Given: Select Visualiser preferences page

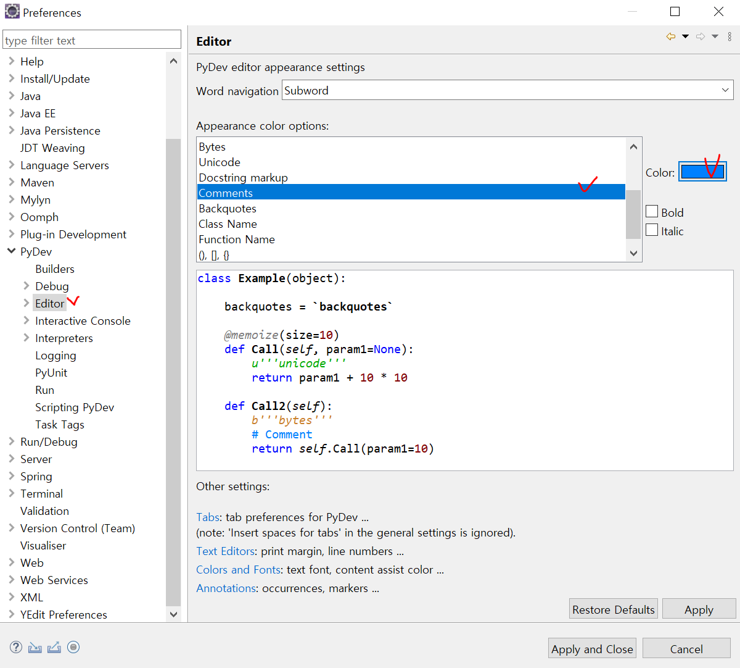Looking at the screenshot, I should (x=43, y=545).
